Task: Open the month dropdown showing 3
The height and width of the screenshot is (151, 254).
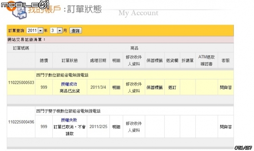Action: (56, 31)
